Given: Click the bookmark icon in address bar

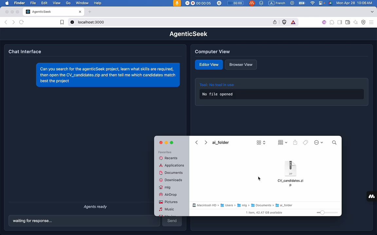Looking at the screenshot, I should coord(62,22).
